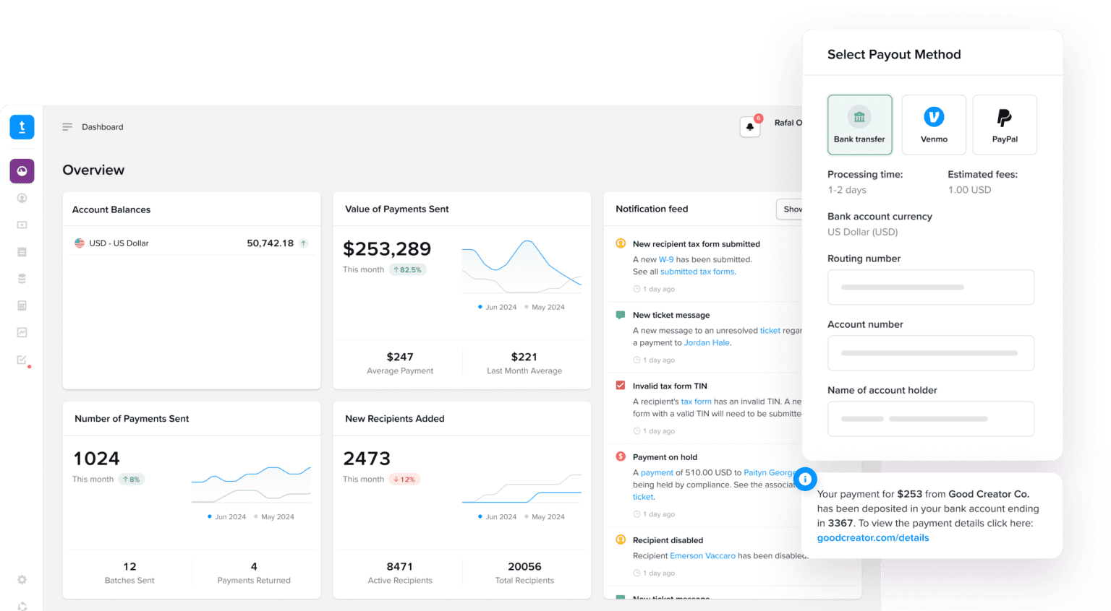Open the stacked coins sidebar icon
This screenshot has width=1111, height=611.
click(22, 279)
